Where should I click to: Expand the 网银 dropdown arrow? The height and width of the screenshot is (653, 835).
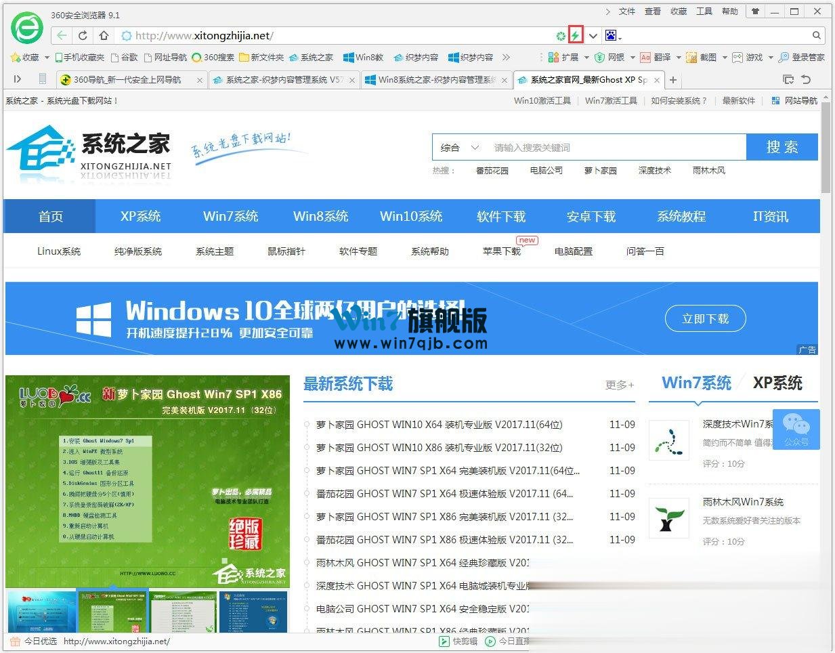(x=633, y=58)
